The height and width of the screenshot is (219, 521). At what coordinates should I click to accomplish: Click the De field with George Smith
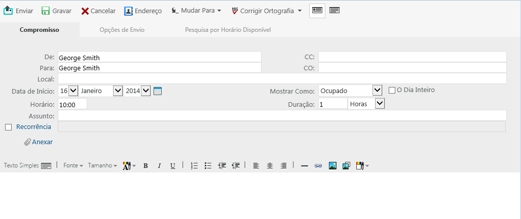(160, 57)
